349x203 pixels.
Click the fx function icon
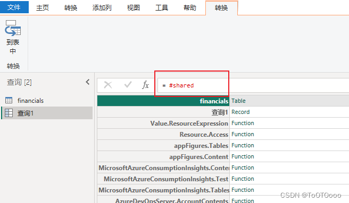145,85
